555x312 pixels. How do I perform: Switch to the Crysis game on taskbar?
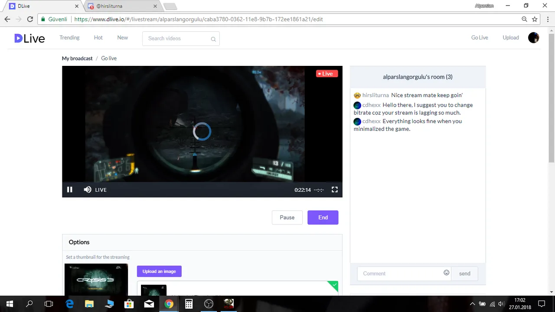tap(229, 304)
